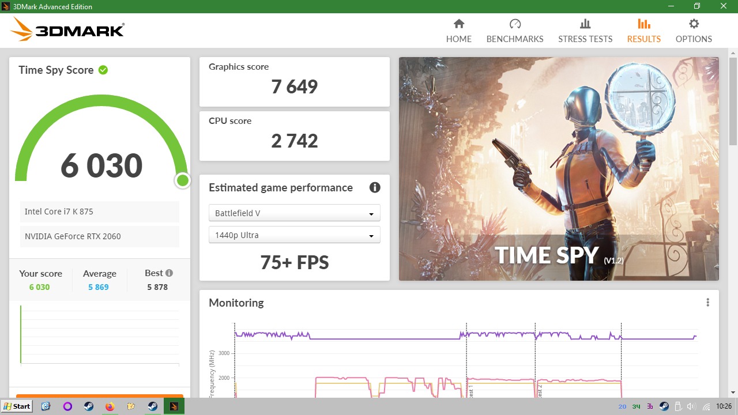Click the Best score 5 878
This screenshot has width=738, height=415.
(157, 287)
